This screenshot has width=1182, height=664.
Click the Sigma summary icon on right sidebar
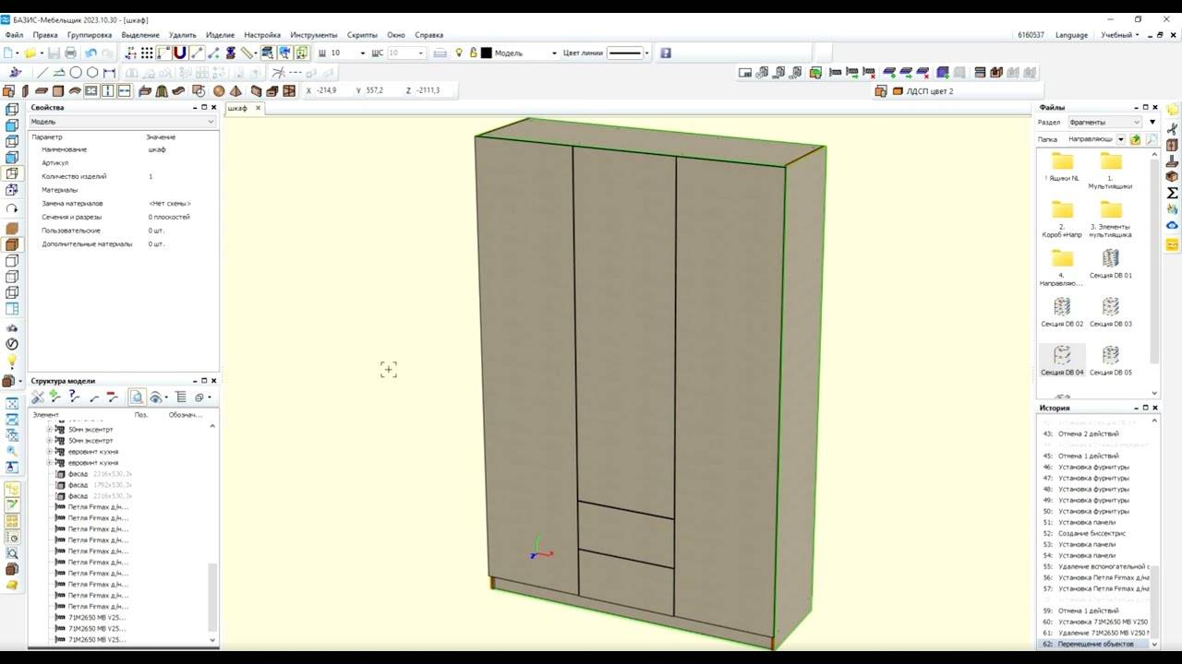[x=1172, y=193]
